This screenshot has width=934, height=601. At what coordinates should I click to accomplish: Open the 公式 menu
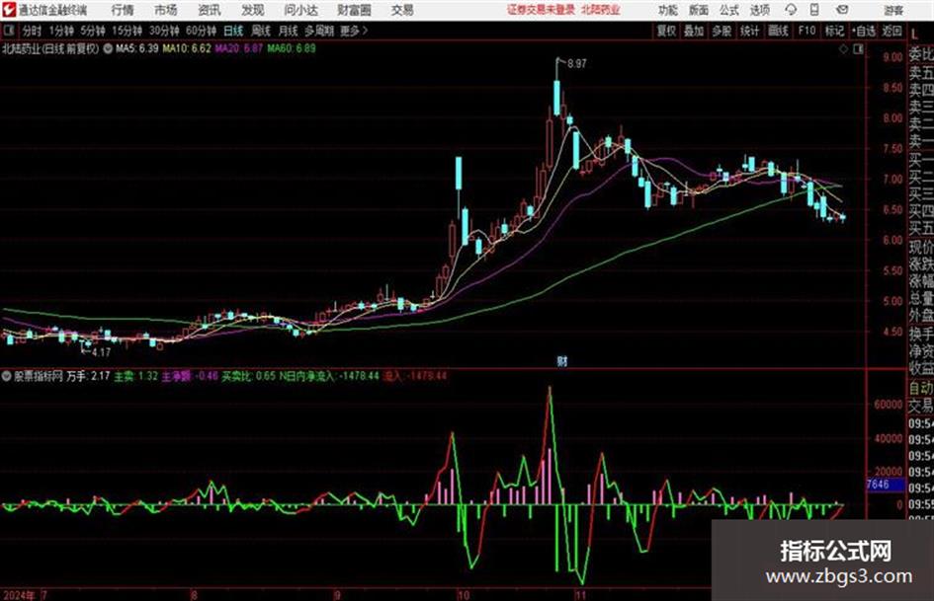pos(729,10)
